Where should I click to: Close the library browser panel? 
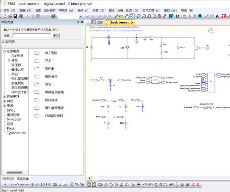tap(82, 22)
